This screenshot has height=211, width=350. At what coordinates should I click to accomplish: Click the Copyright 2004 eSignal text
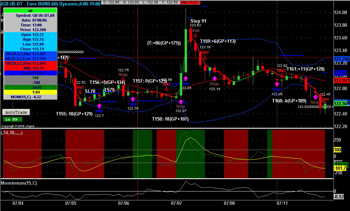tap(18, 126)
